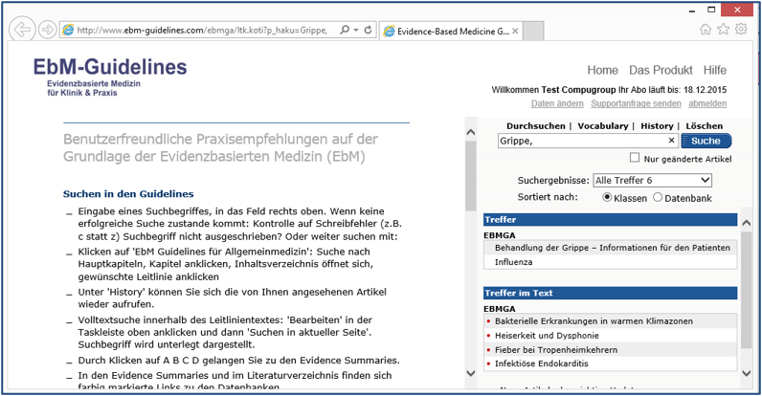Click the results list scrollbar thumb

747,290
